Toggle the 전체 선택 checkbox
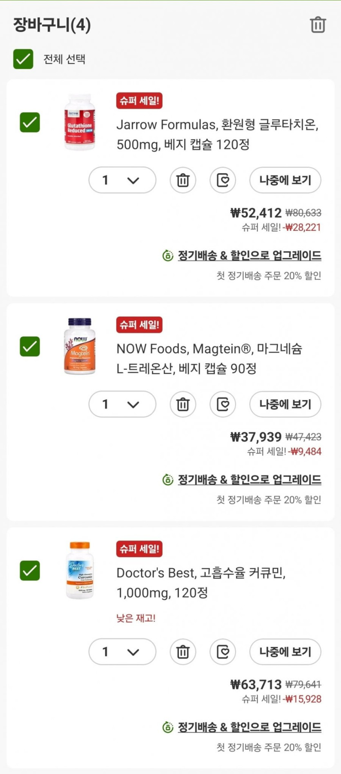Image resolution: width=341 pixels, height=774 pixels. click(x=23, y=59)
